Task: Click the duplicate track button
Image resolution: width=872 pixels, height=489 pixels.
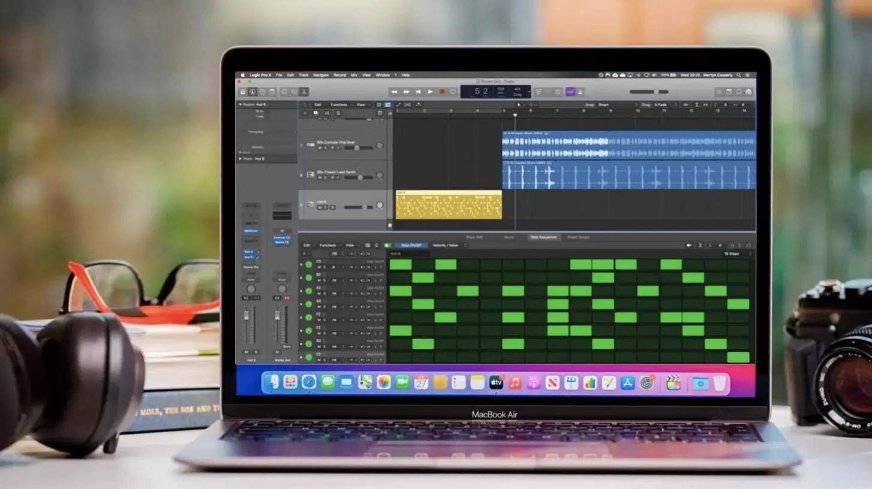Action: [316, 113]
